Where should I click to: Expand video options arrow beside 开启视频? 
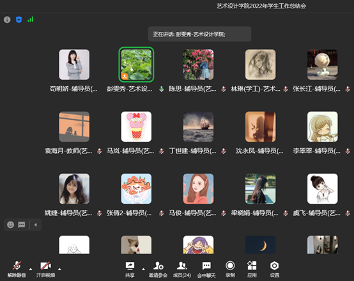point(59,269)
